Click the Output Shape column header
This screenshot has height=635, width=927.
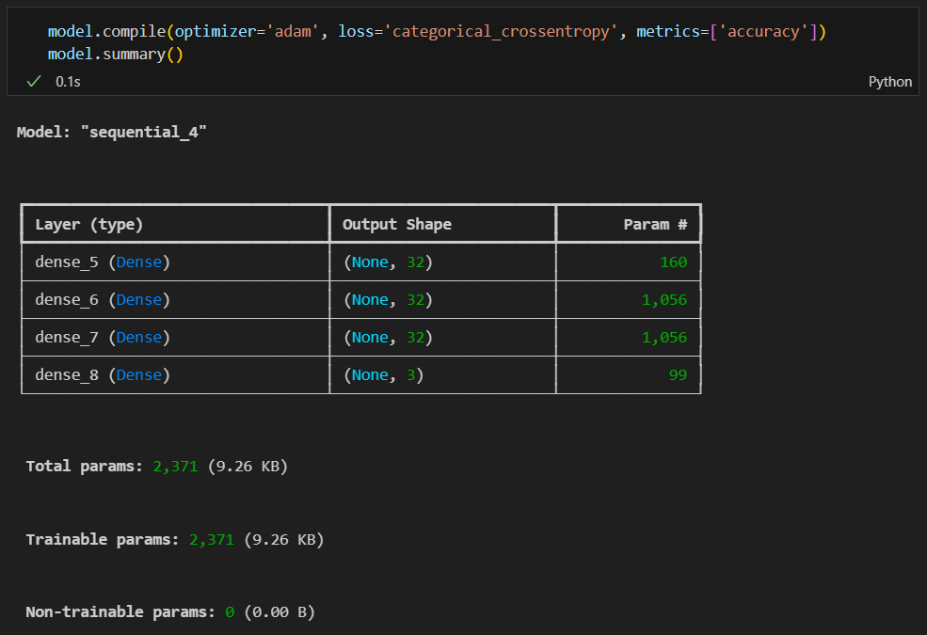[396, 225]
